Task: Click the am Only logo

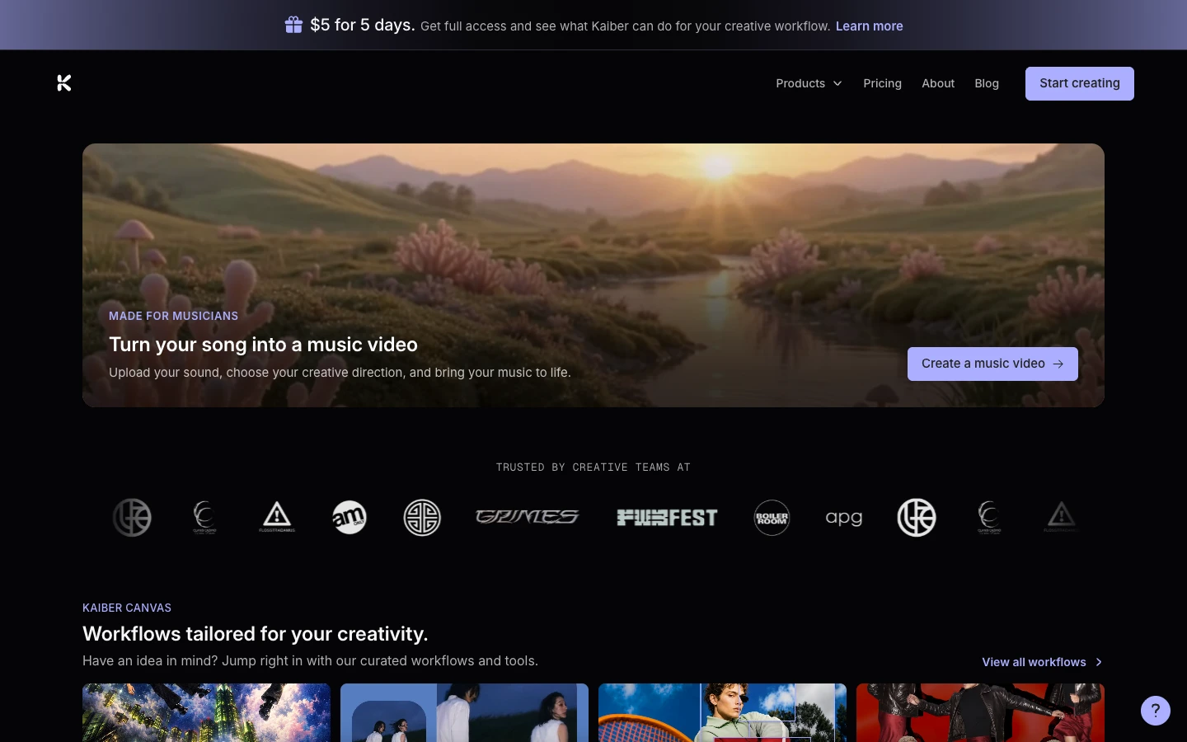Action: coord(350,518)
